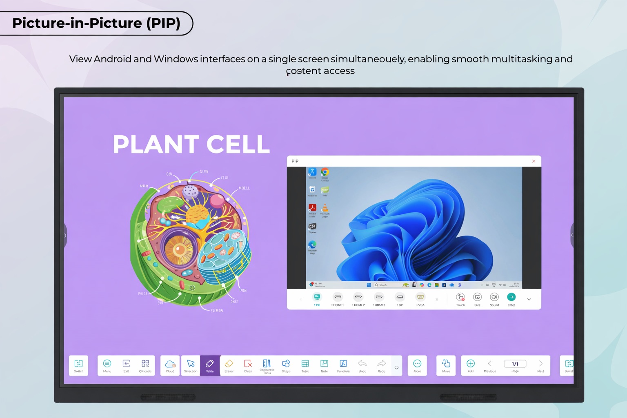The height and width of the screenshot is (418, 627).
Task: Click the Windows taskbar search field
Action: (382, 285)
